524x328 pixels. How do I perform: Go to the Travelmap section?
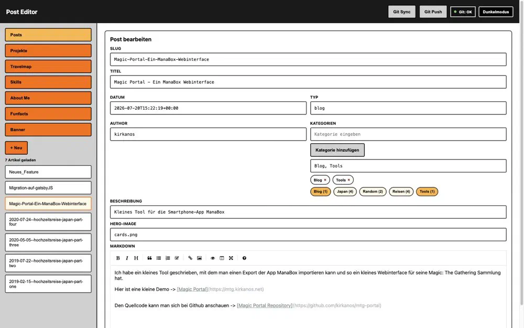(x=48, y=66)
